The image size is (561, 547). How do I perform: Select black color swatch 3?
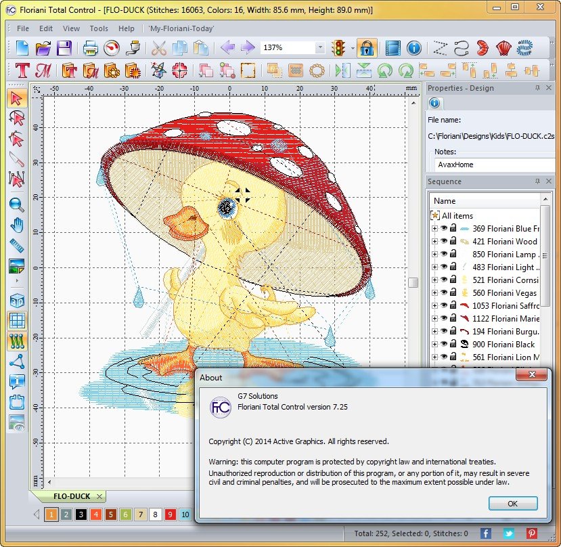(81, 515)
